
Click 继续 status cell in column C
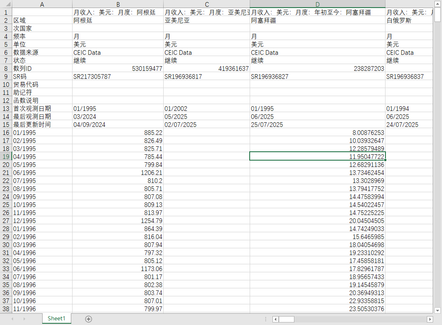tap(207, 60)
